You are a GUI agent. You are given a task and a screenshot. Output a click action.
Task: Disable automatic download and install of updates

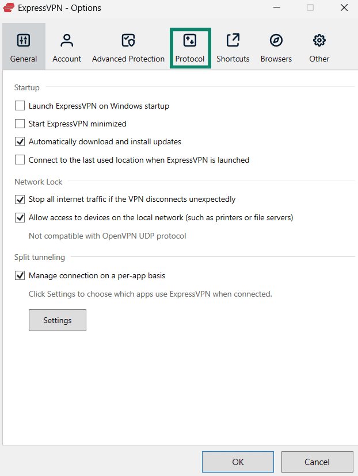point(20,141)
